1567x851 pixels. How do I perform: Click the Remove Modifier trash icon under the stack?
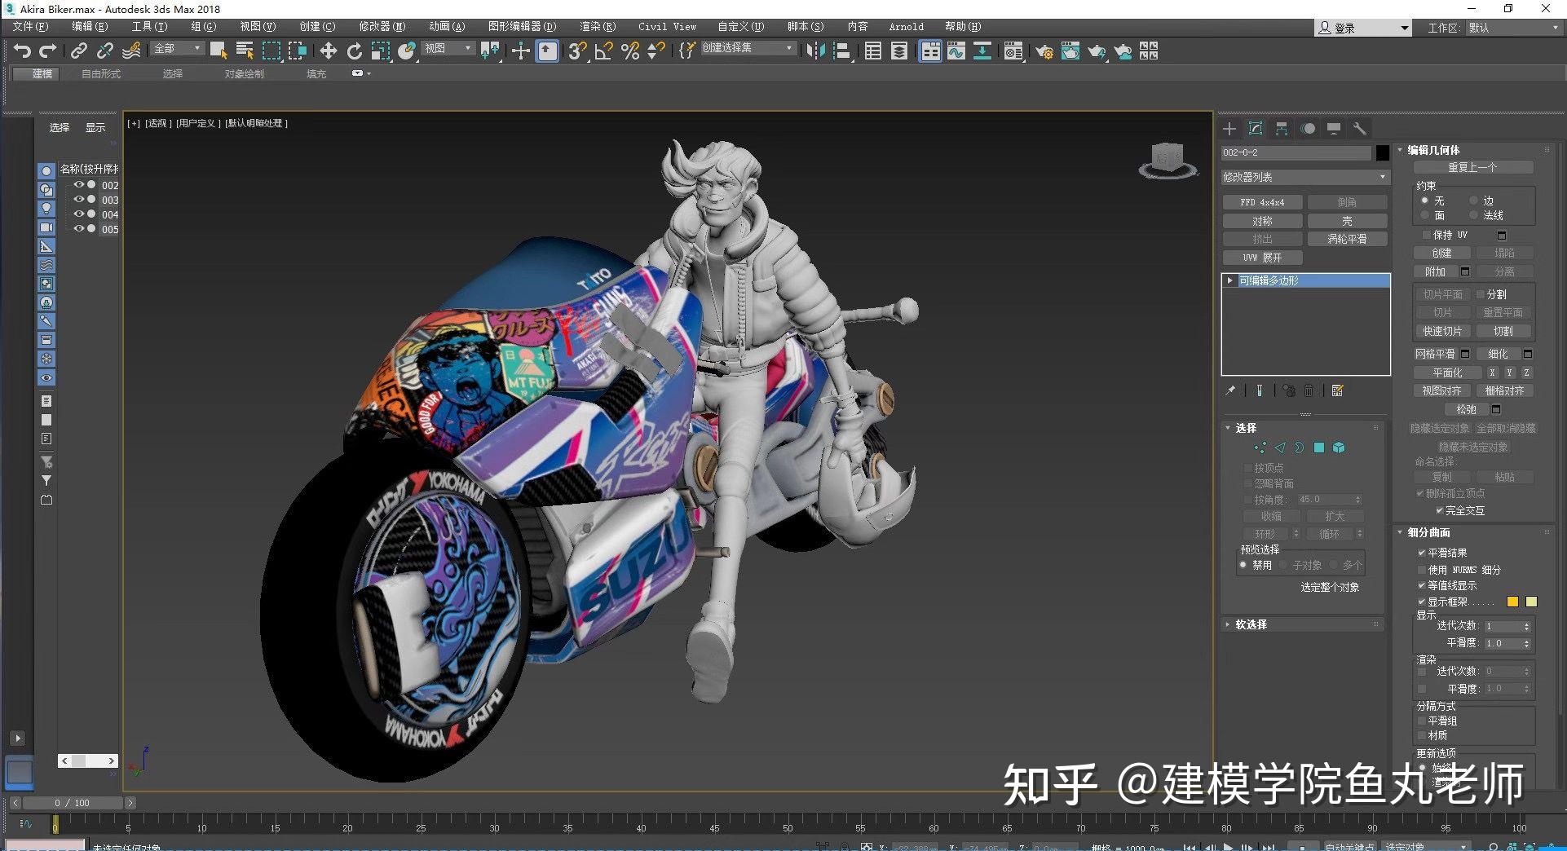point(1309,390)
